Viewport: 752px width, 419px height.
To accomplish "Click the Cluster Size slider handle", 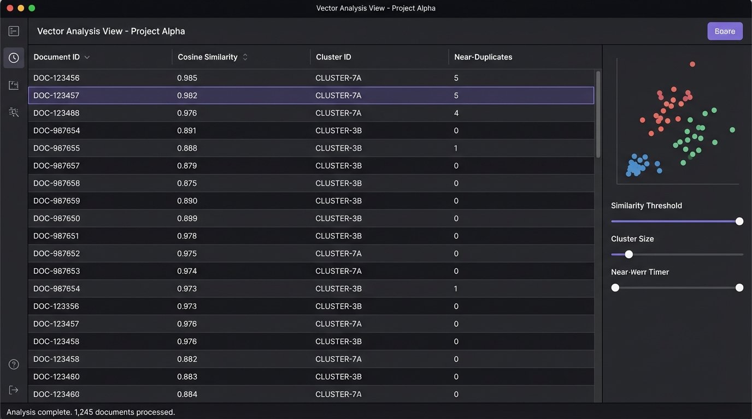I will click(x=628, y=254).
